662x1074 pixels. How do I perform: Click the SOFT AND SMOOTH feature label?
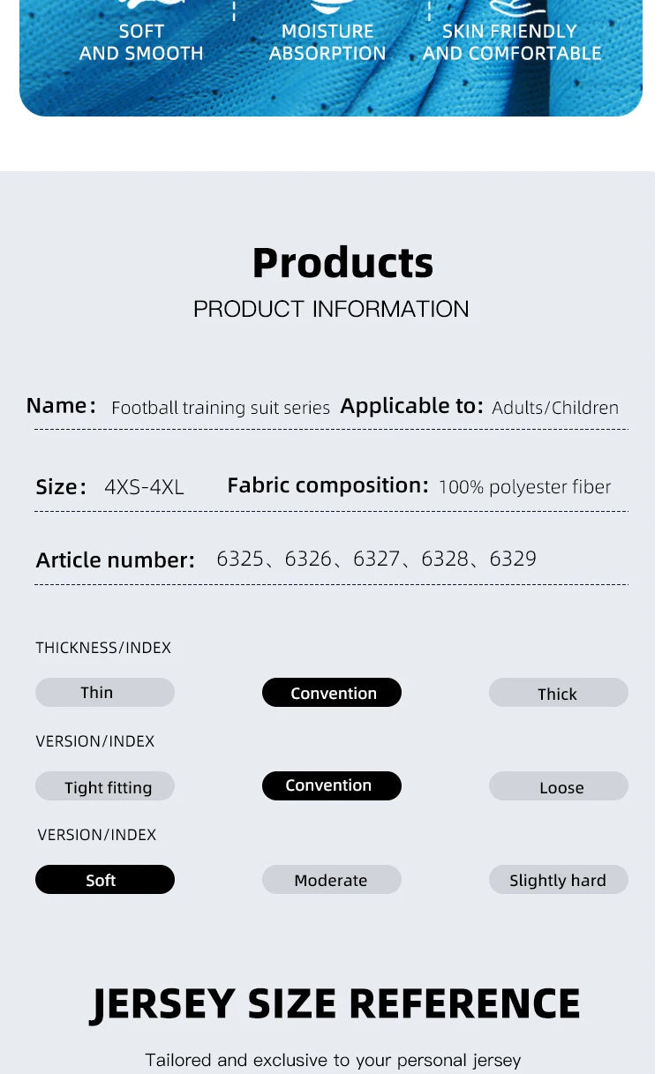[141, 42]
